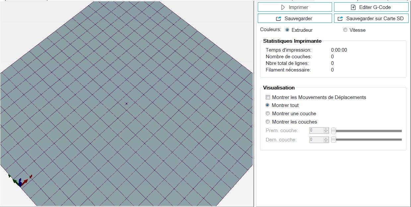The height and width of the screenshot is (207, 411).
Task: Select the Montrer les couches option
Action: pos(268,122)
